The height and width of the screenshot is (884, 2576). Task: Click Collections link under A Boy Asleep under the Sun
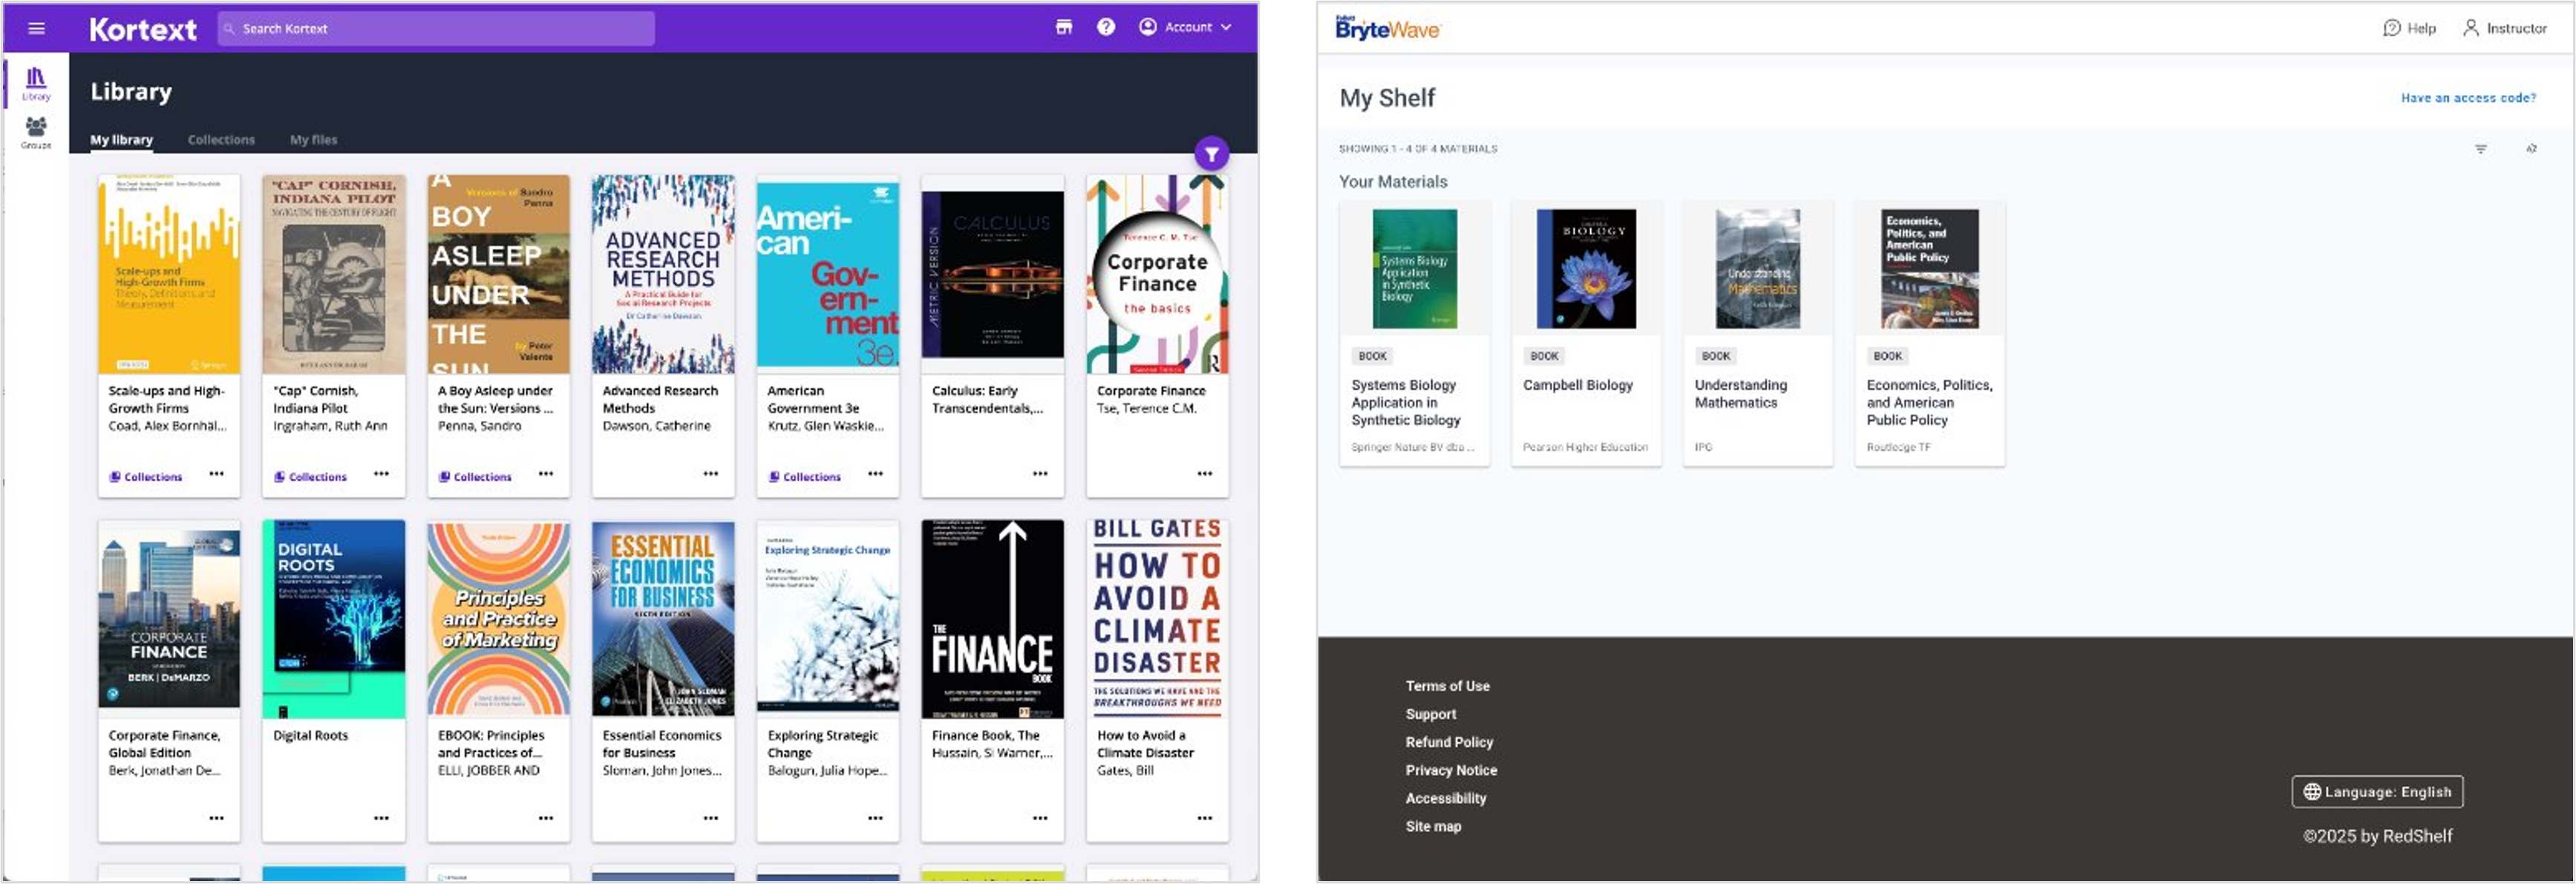[x=475, y=477]
